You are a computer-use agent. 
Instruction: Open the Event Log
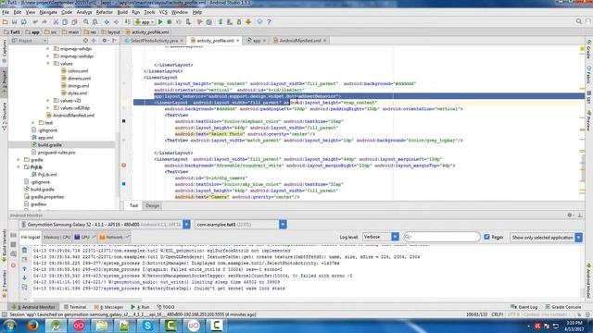click(x=524, y=307)
